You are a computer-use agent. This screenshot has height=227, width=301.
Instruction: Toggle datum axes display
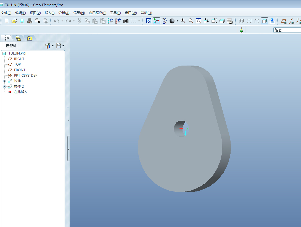click(292, 21)
